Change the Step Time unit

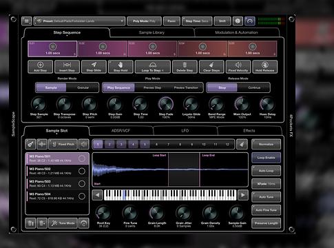click(197, 21)
